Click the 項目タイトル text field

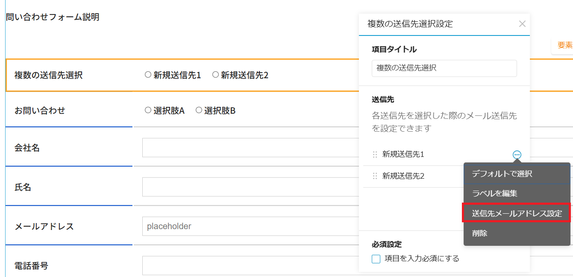click(x=444, y=68)
